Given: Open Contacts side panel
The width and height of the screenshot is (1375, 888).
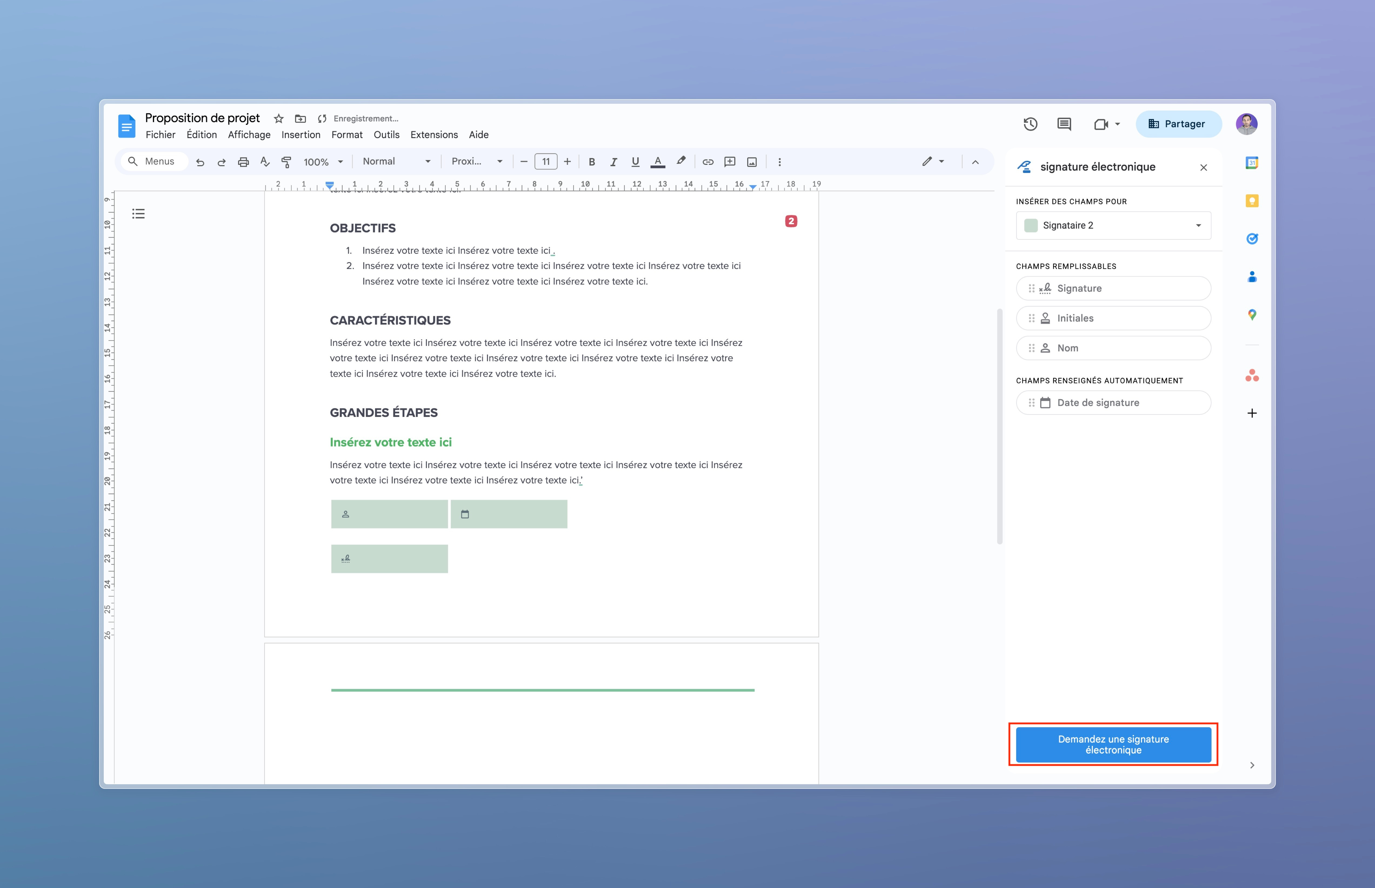Looking at the screenshot, I should pyautogui.click(x=1251, y=277).
